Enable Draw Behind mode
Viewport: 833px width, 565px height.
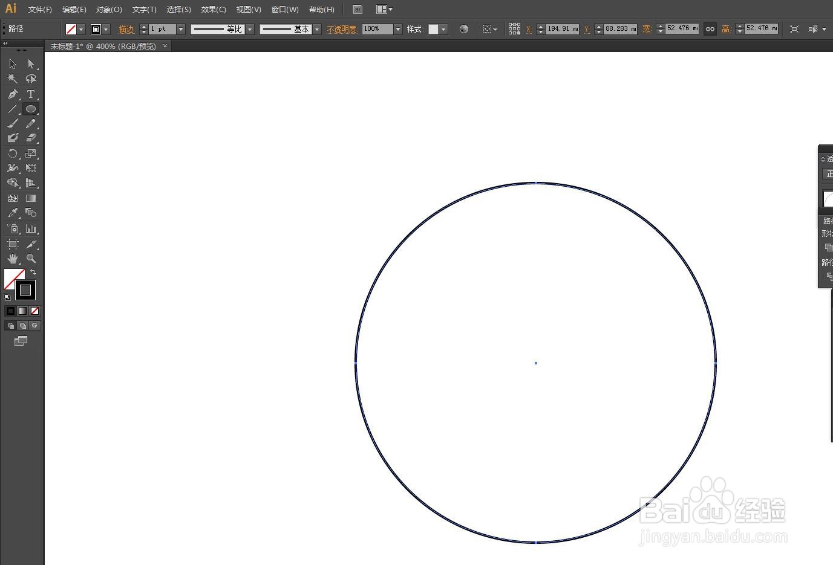22,326
